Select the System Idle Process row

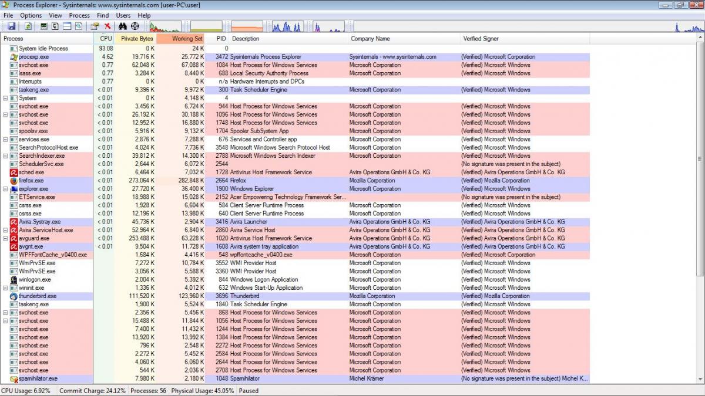[295, 49]
